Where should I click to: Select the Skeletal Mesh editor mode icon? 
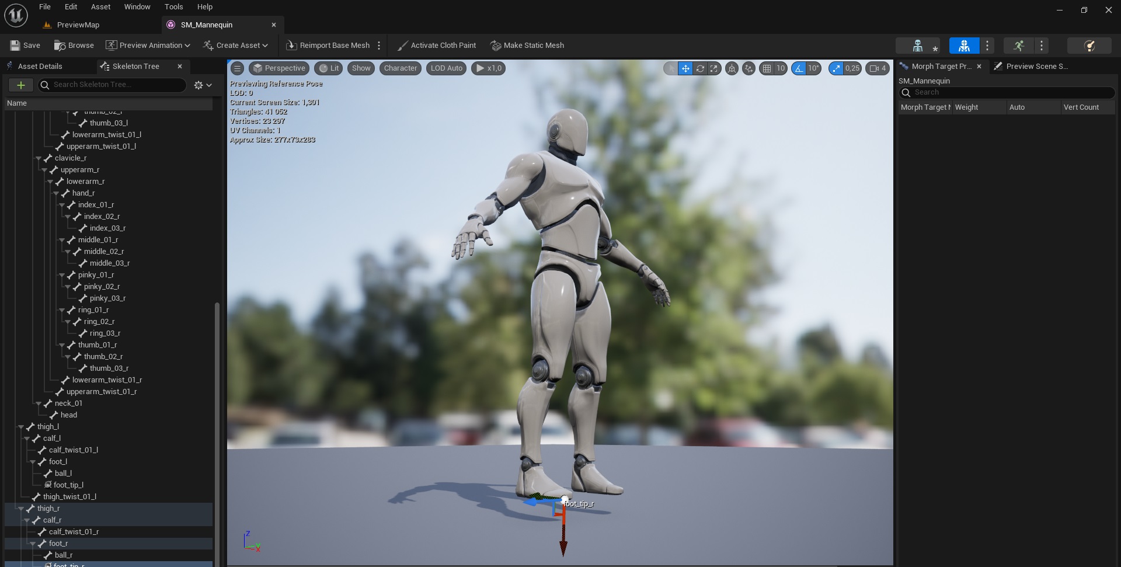pos(964,46)
